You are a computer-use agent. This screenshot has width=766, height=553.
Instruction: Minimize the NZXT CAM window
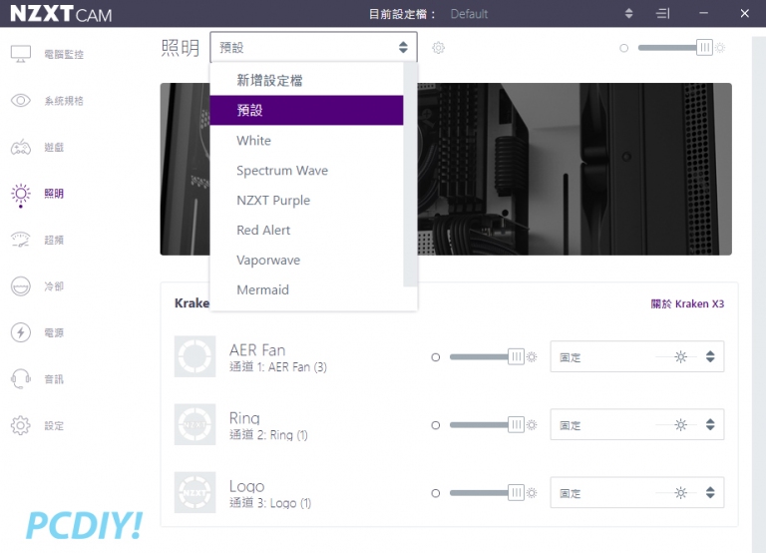point(703,13)
